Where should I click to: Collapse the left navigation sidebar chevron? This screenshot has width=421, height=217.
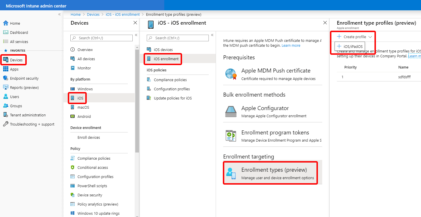point(59,14)
